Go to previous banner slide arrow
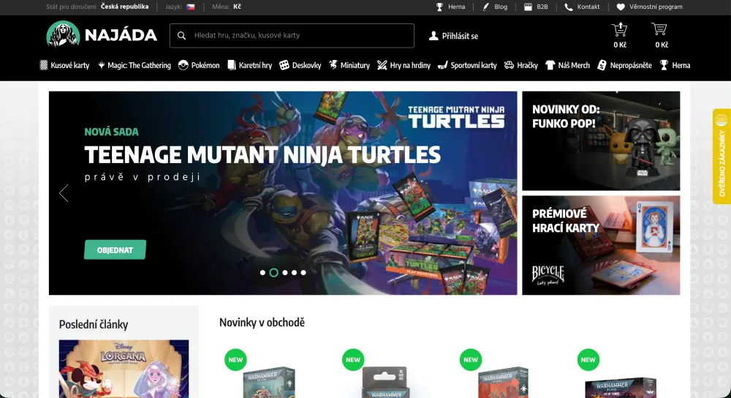Viewport: 731px width, 398px height. (64, 192)
